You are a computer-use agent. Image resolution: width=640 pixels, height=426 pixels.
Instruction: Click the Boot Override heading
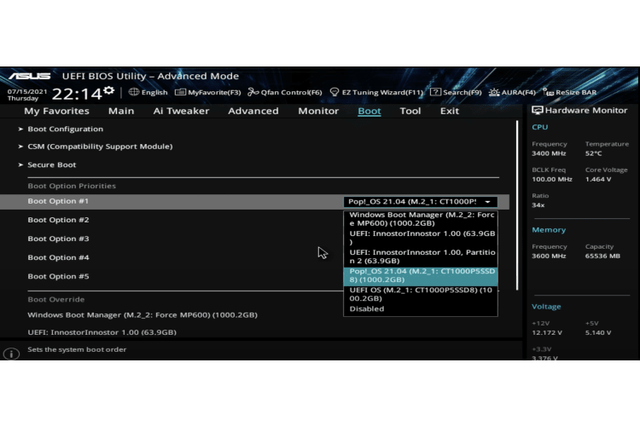(56, 299)
